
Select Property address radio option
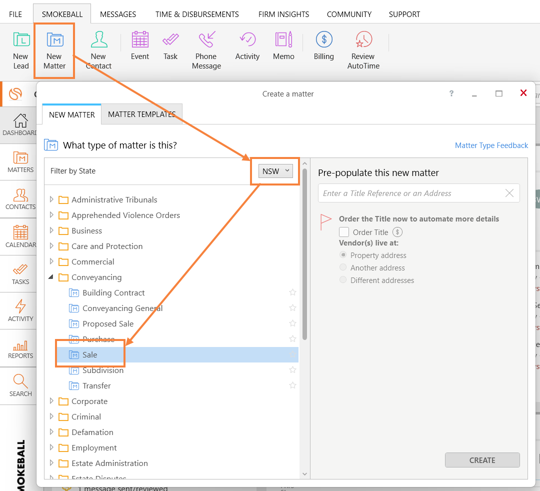coord(343,255)
